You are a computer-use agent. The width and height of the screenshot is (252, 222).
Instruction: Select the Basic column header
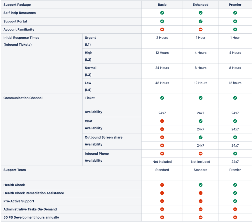point(162,5)
